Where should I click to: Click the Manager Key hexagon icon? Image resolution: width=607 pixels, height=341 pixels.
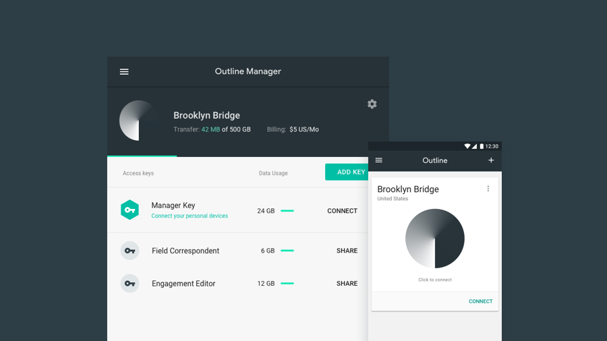[129, 210]
